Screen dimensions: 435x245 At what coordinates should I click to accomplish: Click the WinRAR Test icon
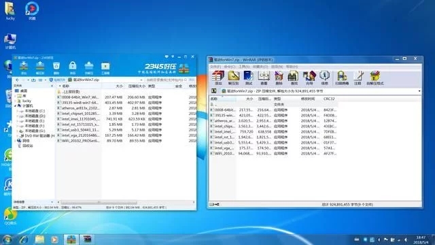[x=249, y=78]
